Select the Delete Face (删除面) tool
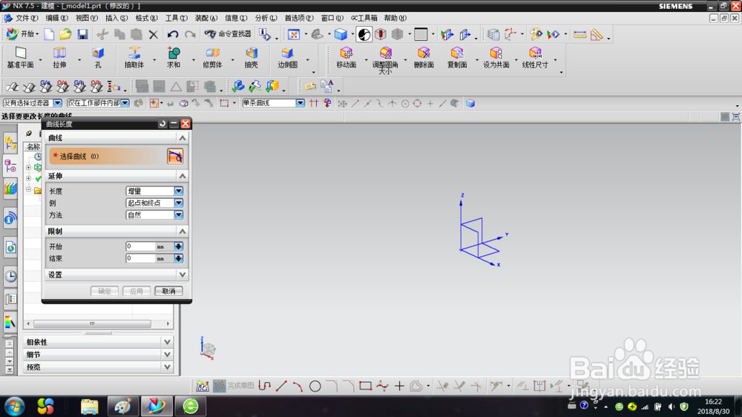Viewport: 742px width, 417px height. click(424, 58)
